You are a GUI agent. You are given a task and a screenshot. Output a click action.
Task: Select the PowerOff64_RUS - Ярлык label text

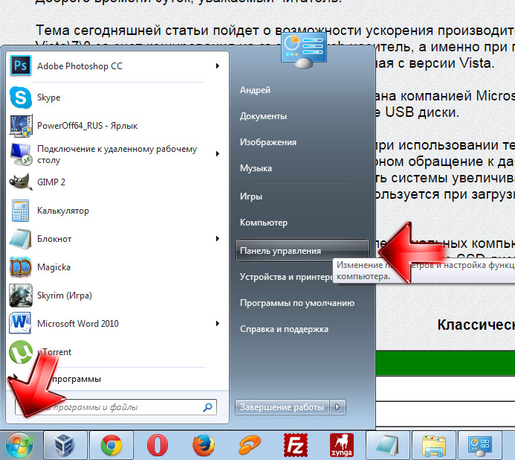(88, 126)
